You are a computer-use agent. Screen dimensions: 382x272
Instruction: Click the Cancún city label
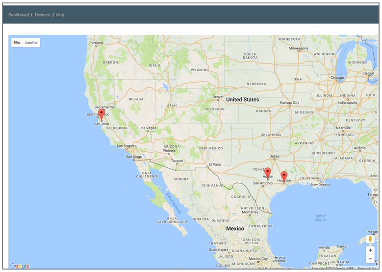coord(343,246)
